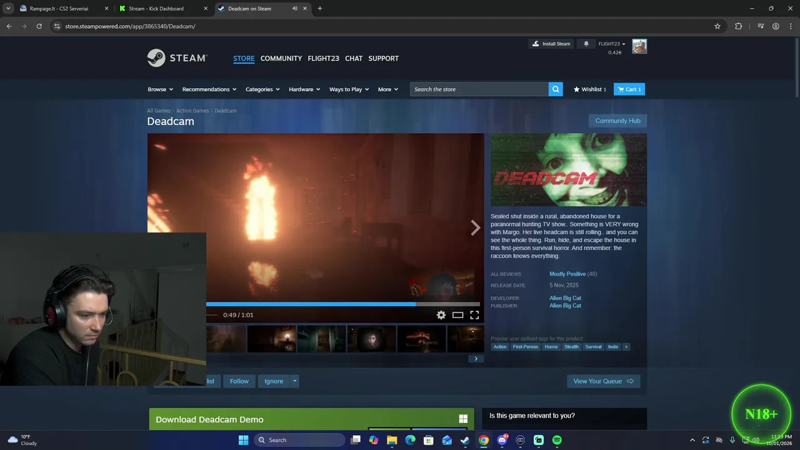The width and height of the screenshot is (800, 450).
Task: Toggle theater mode on the video player
Action: click(x=457, y=315)
